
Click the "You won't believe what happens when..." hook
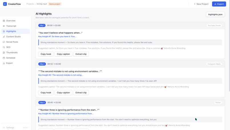coord(60,33)
